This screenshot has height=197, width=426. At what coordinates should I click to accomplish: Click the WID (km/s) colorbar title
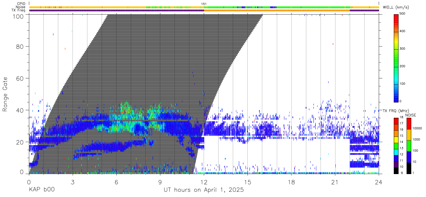point(395,7)
